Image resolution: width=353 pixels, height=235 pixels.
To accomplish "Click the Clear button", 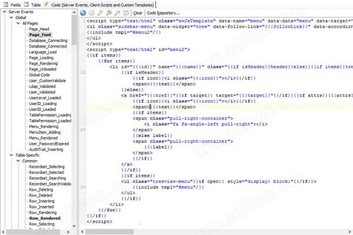I will click(138, 13).
